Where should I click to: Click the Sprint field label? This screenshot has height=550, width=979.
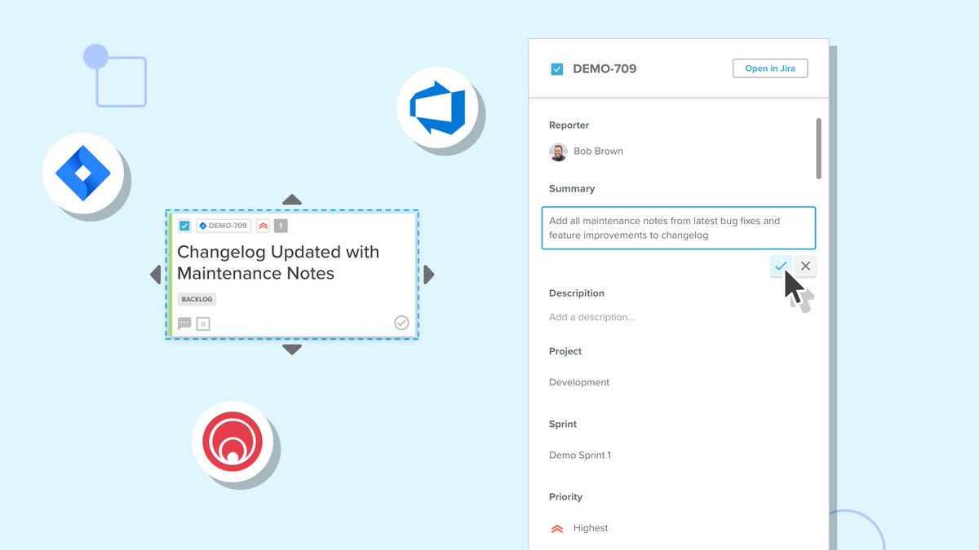[x=563, y=425]
